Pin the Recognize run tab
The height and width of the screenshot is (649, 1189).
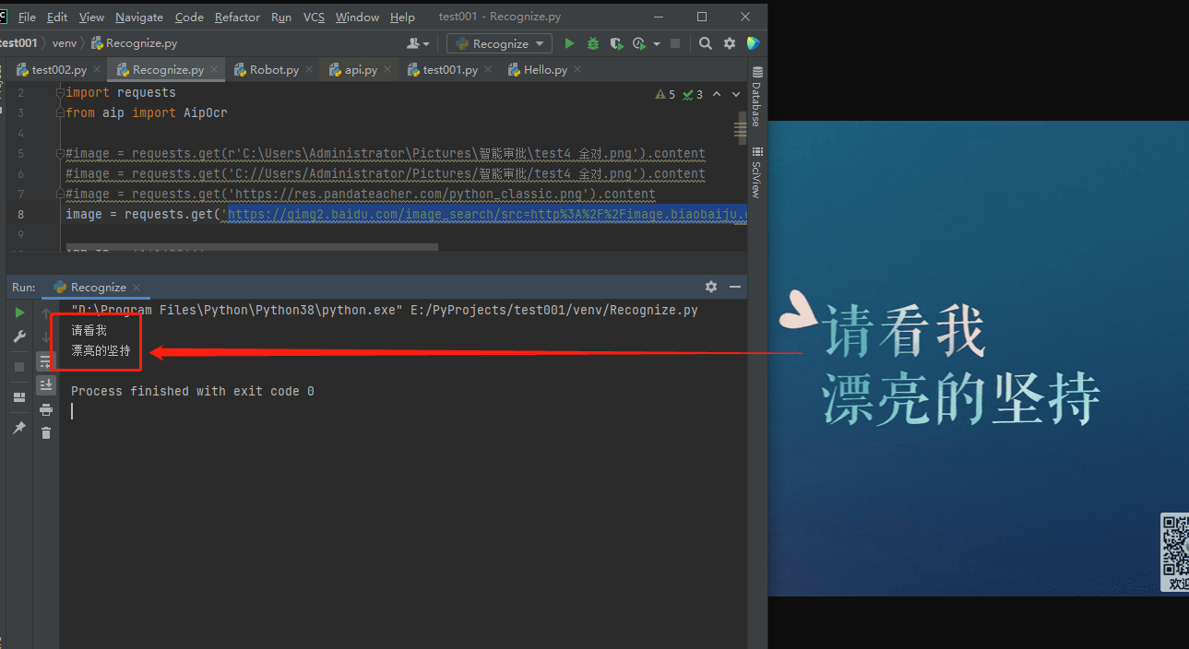(19, 427)
